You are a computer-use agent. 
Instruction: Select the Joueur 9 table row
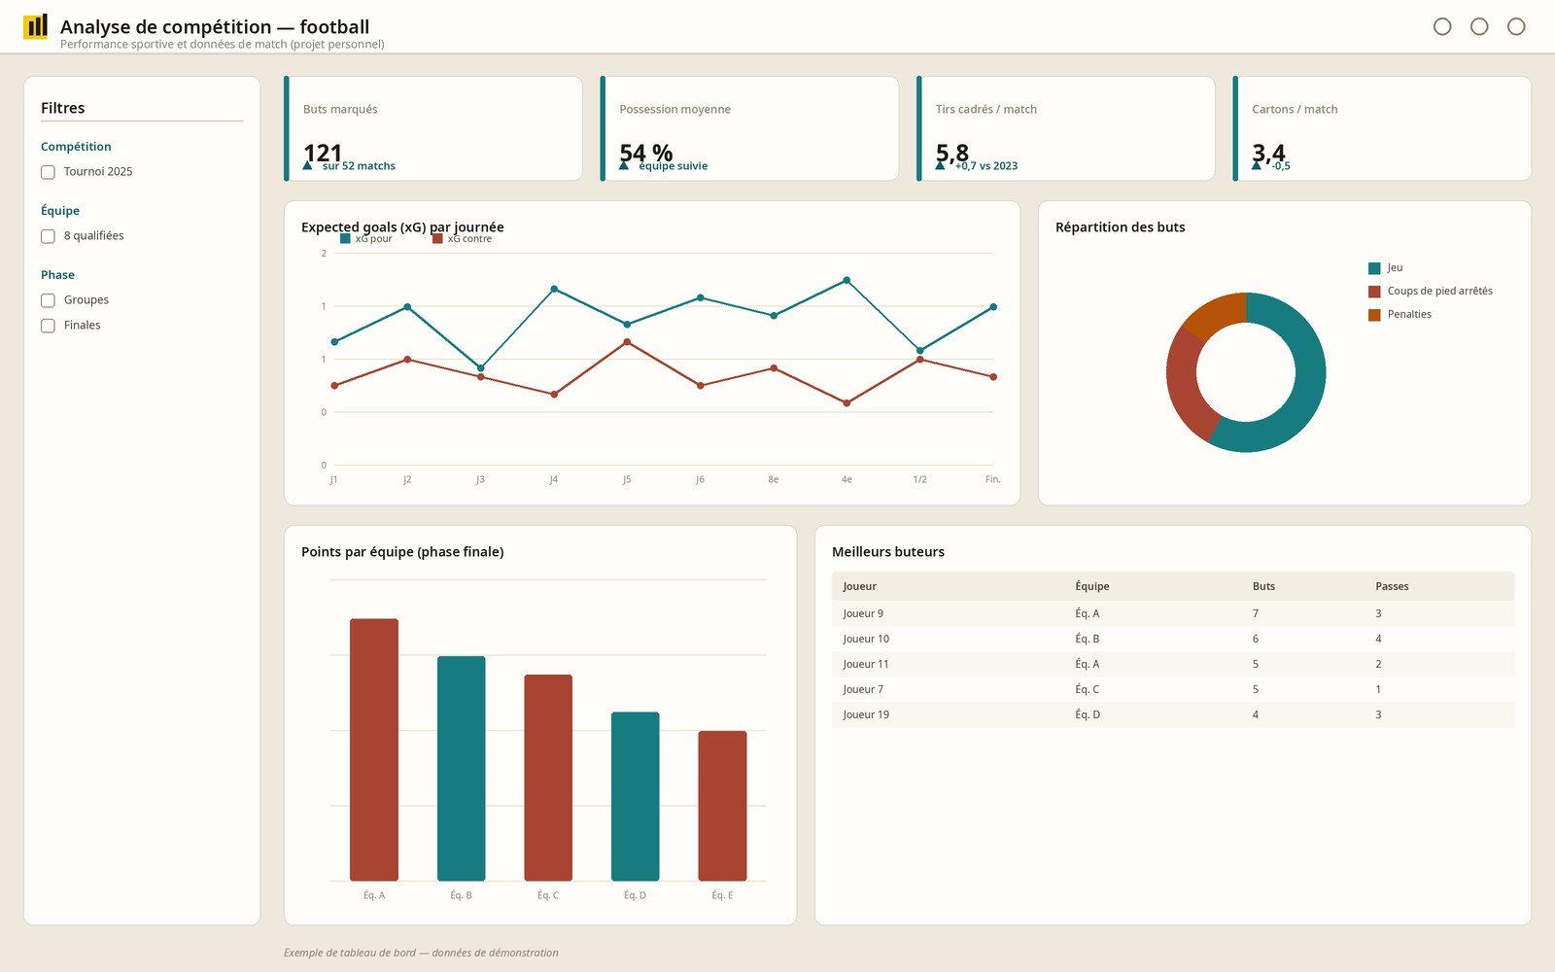1173,613
